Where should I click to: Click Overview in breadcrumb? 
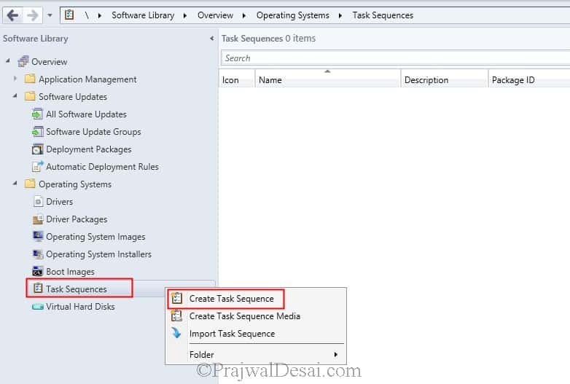[x=215, y=15]
